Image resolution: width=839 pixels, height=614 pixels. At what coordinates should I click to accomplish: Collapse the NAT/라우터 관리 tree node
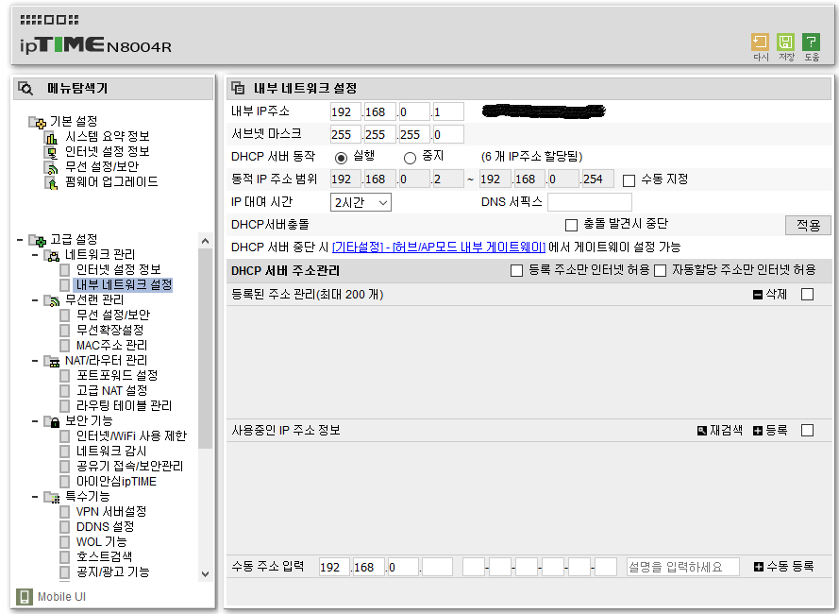pyautogui.click(x=35, y=361)
